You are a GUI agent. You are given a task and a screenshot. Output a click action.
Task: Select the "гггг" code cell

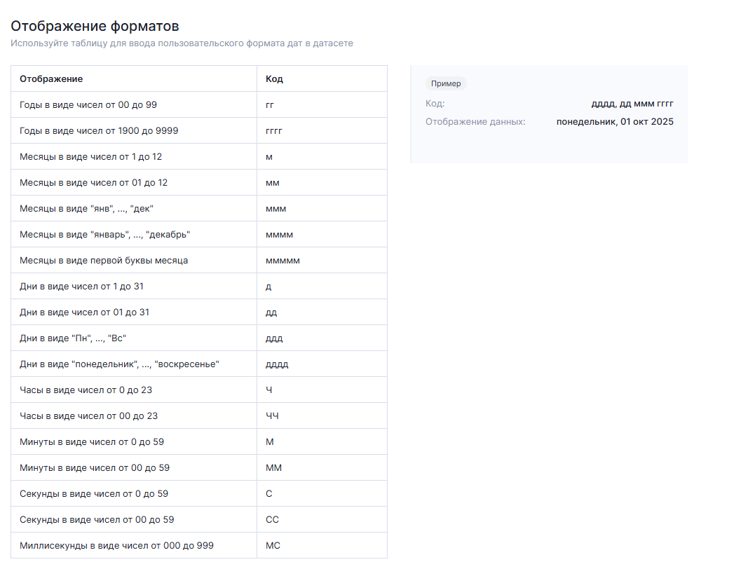click(x=273, y=131)
